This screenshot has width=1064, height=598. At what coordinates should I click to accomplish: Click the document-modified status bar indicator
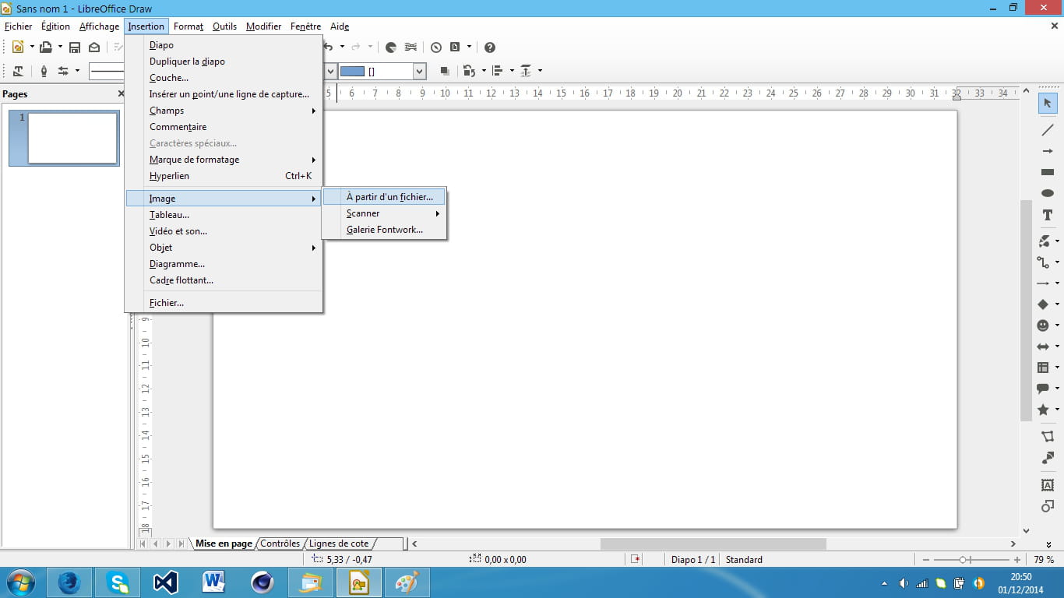pyautogui.click(x=636, y=559)
